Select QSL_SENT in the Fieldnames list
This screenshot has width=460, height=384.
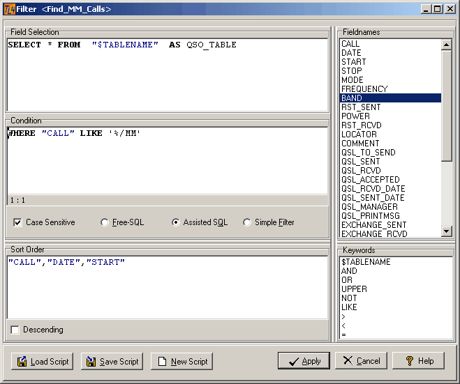[390, 162]
